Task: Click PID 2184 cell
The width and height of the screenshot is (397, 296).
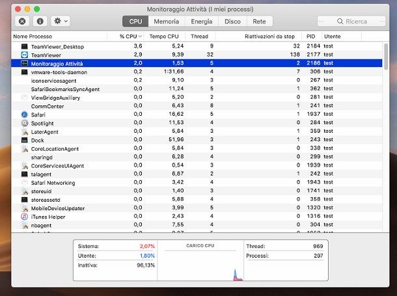Action: [x=313, y=46]
